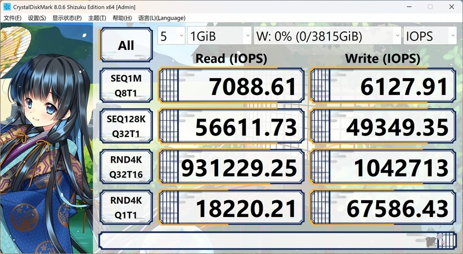463x254 pixels.
Task: Open the 设置(S) menu
Action: tap(37, 18)
